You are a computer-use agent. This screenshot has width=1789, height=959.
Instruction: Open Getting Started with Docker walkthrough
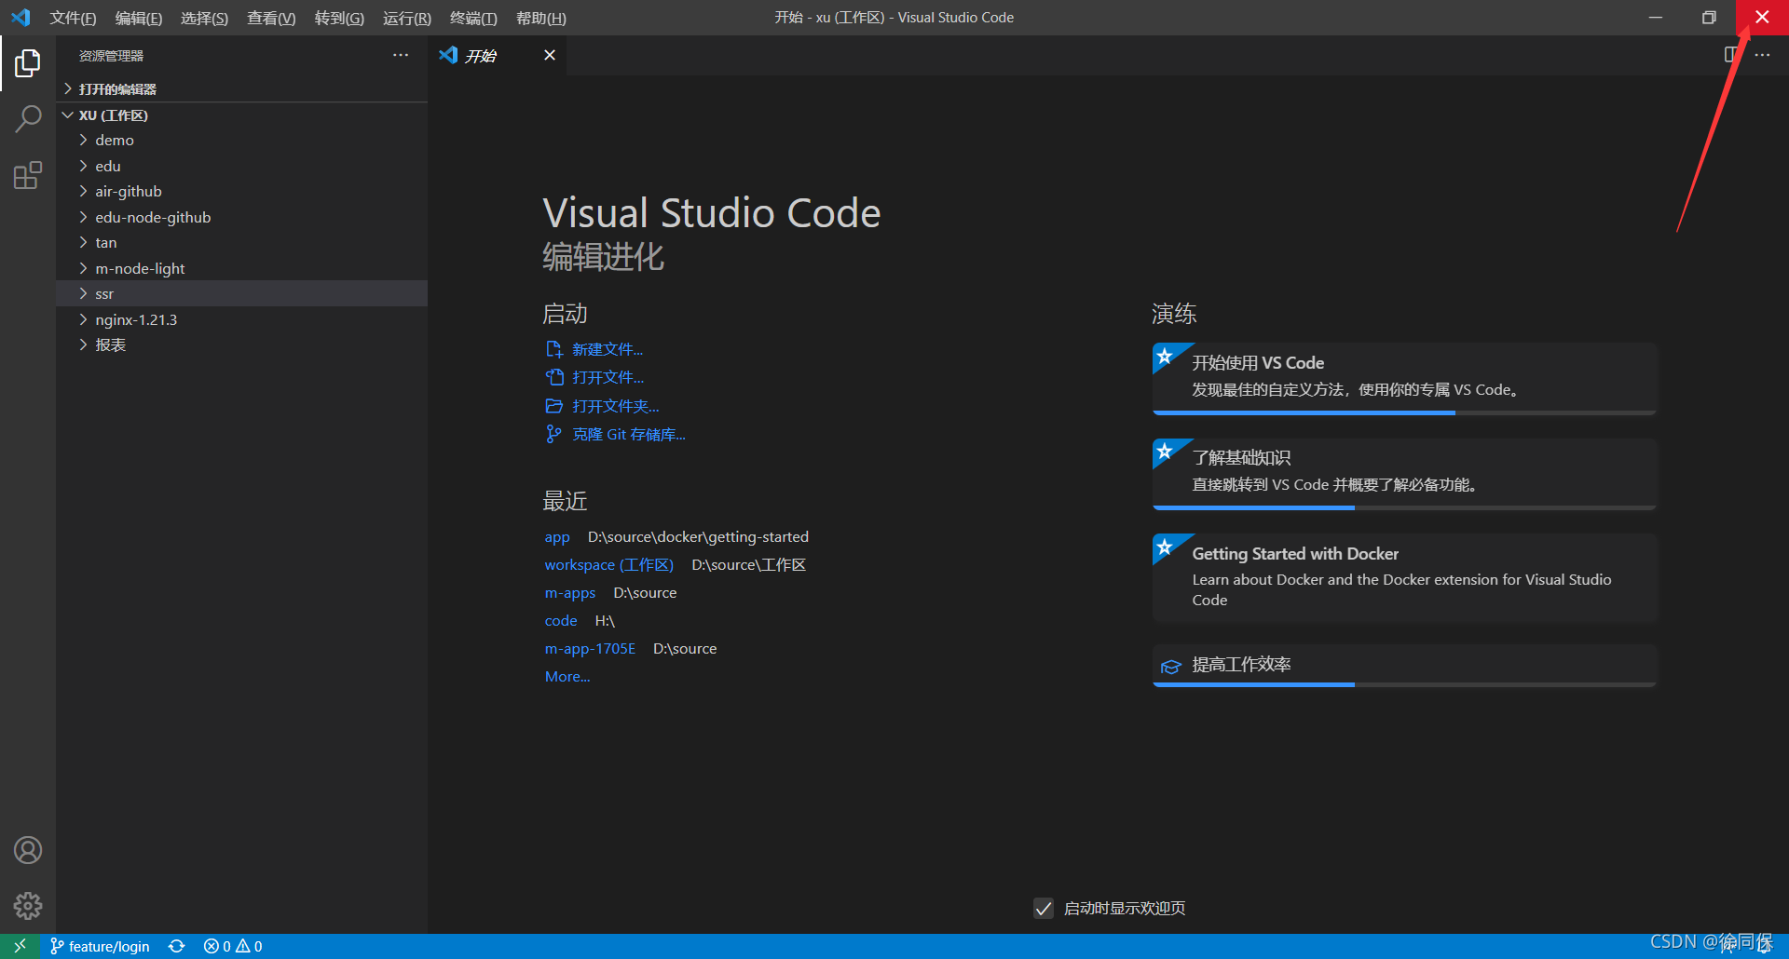coord(1404,577)
